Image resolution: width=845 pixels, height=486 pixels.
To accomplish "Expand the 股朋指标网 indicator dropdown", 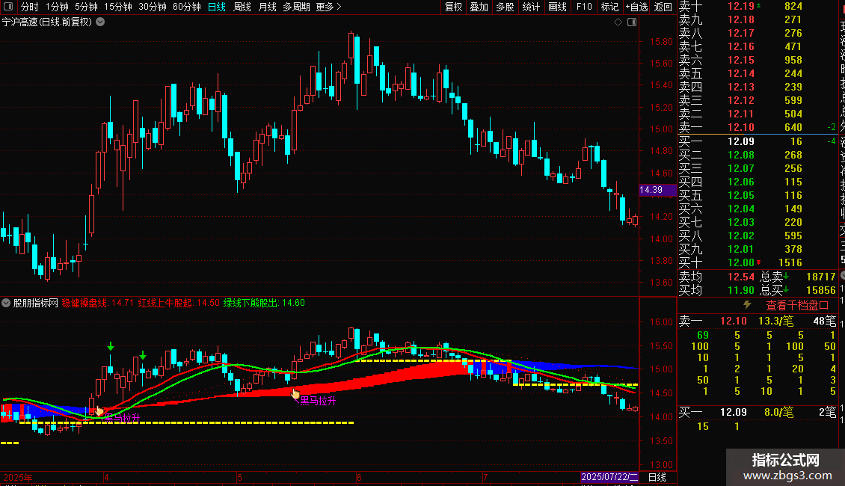I will pos(6,303).
